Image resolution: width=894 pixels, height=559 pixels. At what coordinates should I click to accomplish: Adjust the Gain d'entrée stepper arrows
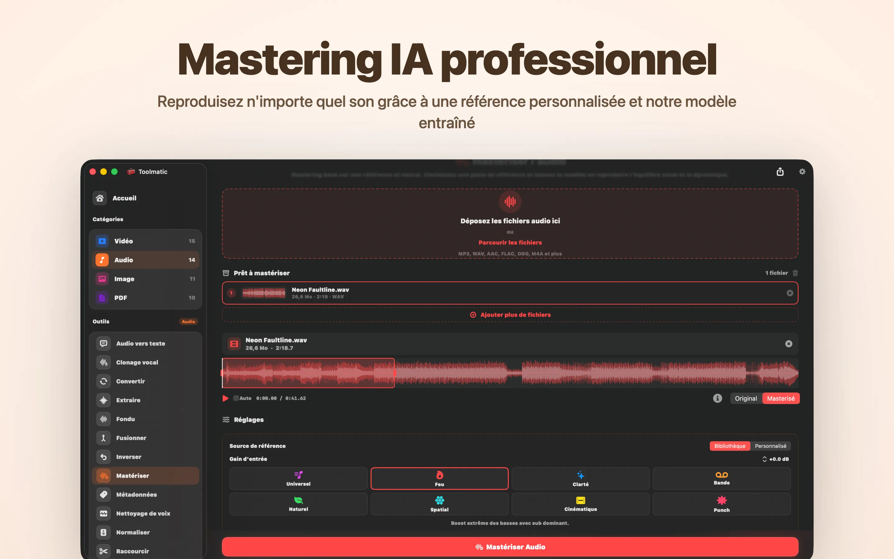coord(764,459)
